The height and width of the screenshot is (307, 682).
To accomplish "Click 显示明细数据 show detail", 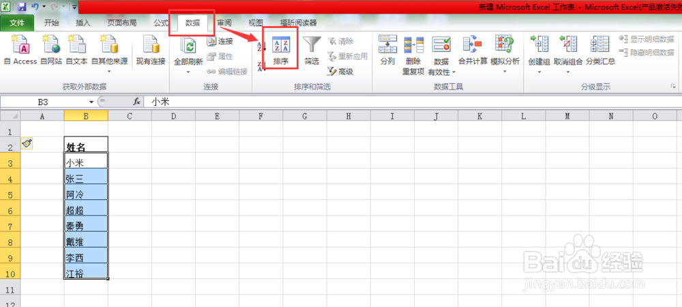I will click(x=647, y=39).
